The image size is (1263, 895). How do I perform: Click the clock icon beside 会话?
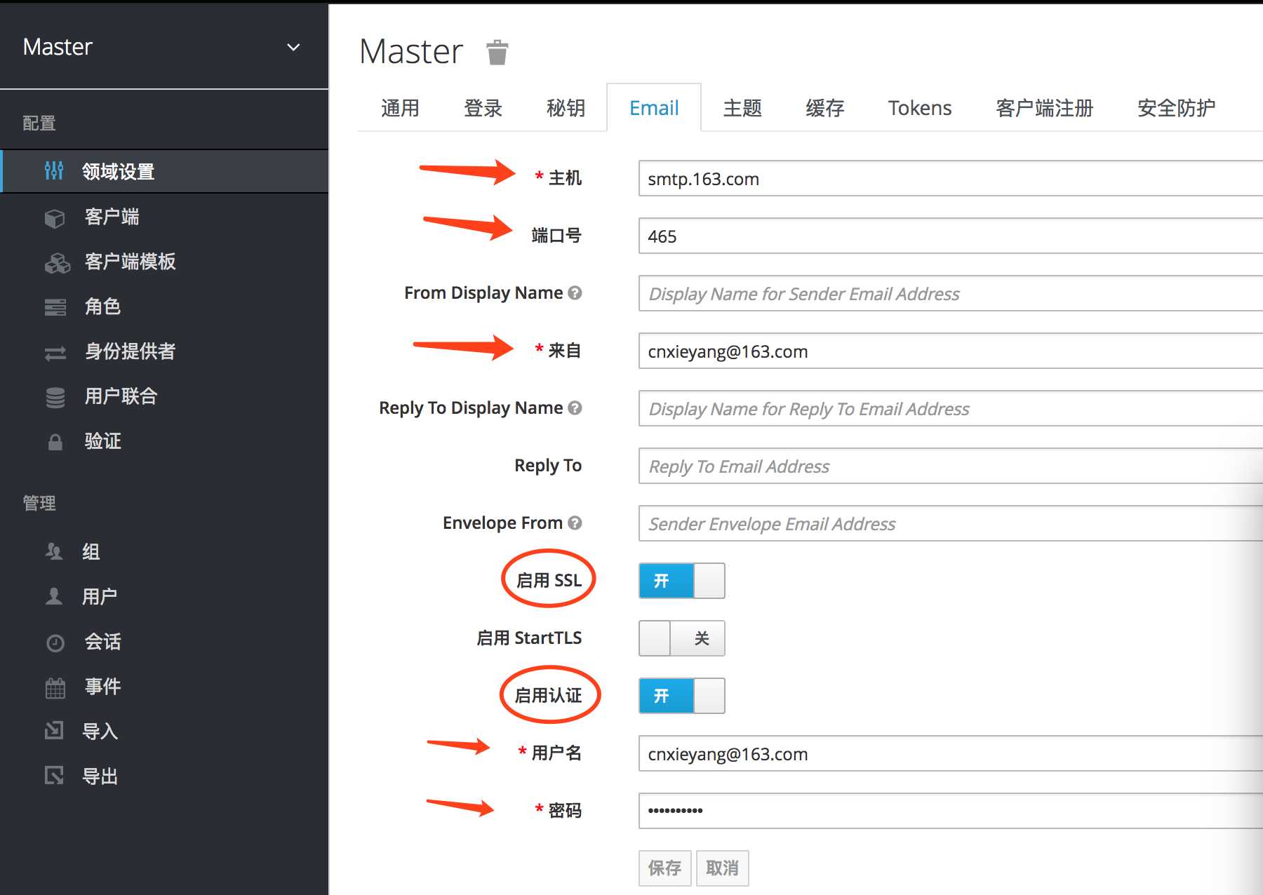click(x=55, y=642)
